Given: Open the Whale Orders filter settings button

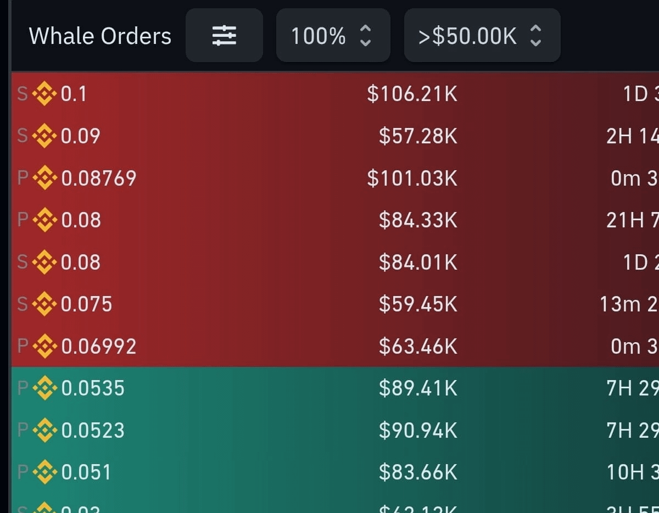Looking at the screenshot, I should [224, 36].
